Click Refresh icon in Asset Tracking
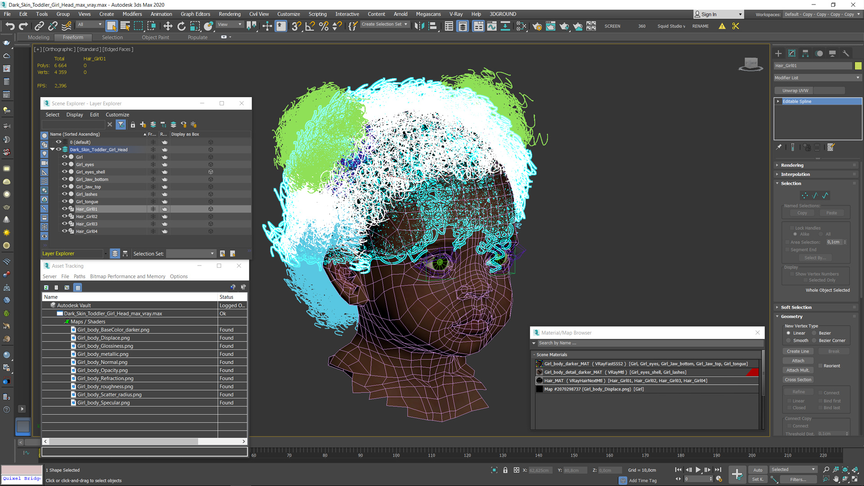 click(x=46, y=287)
